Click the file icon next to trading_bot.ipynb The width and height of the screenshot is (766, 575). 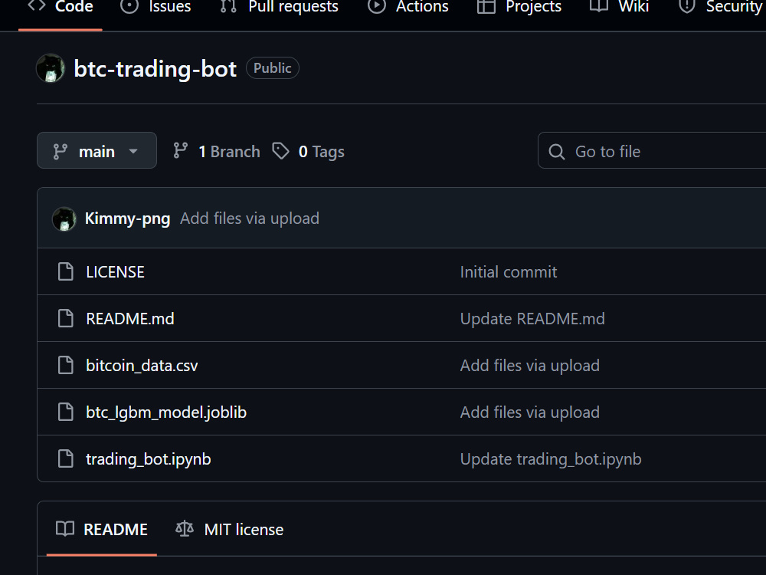point(65,458)
